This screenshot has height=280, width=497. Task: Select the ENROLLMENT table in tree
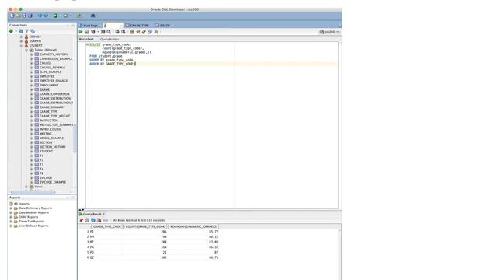(x=49, y=85)
